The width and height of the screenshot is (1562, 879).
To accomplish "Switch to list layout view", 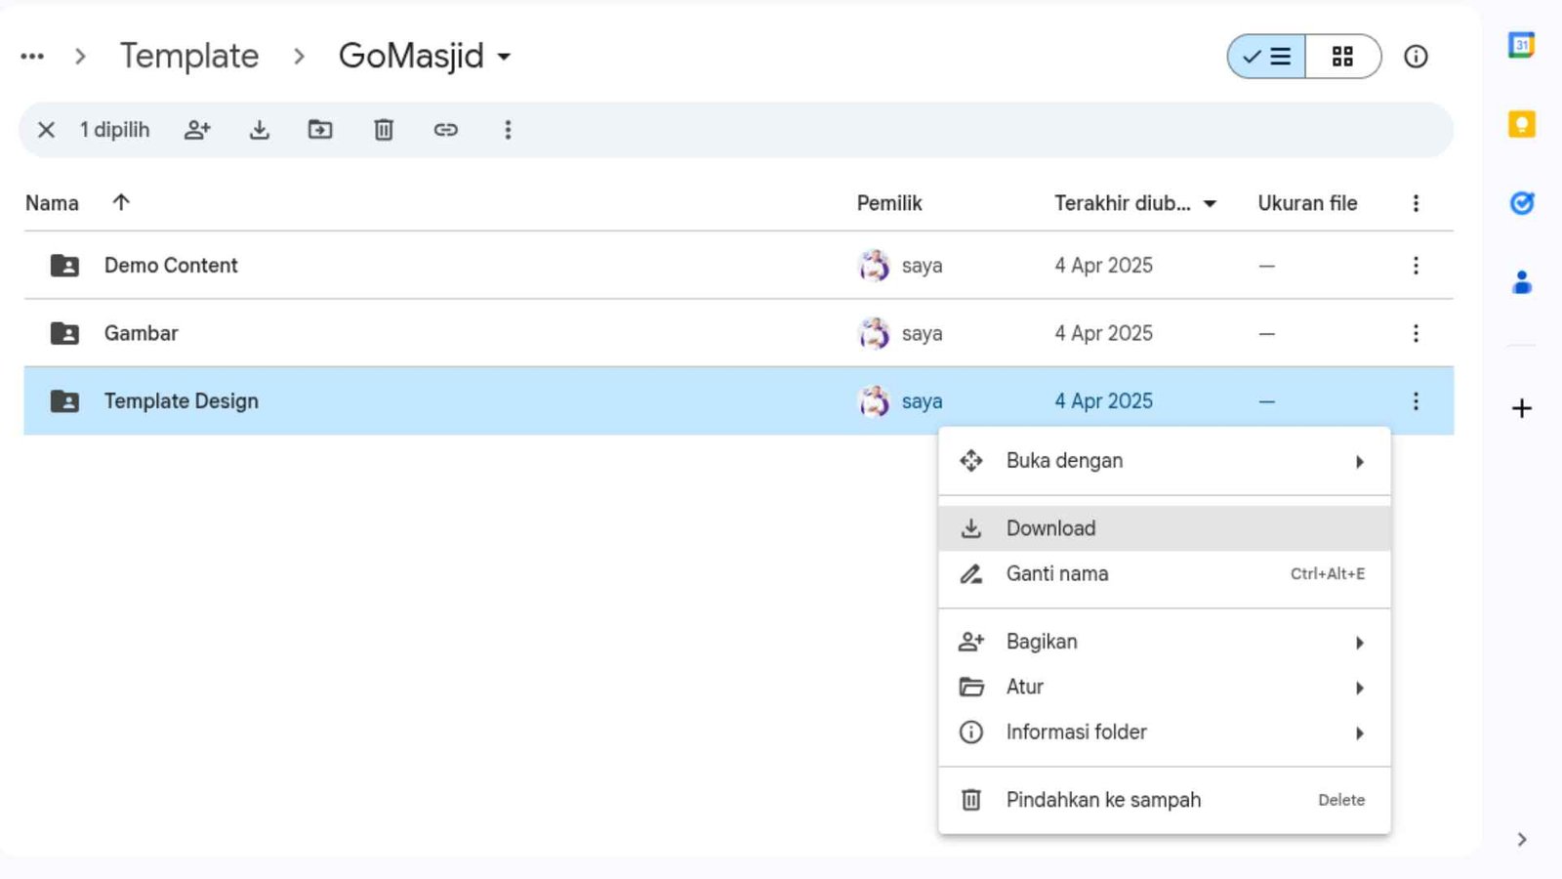I will coord(1266,57).
